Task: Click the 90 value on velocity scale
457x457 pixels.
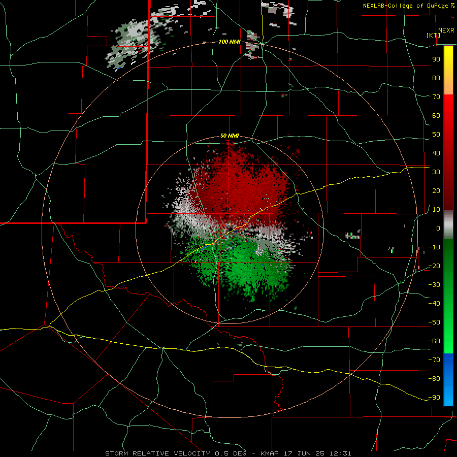Action: click(x=436, y=59)
